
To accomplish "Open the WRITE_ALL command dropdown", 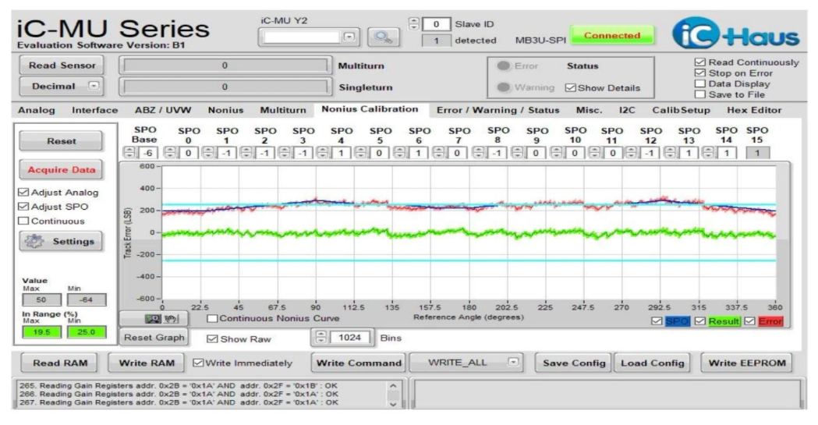I will point(513,363).
